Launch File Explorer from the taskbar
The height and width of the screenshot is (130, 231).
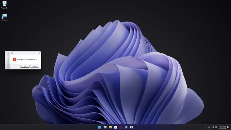coord(110,127)
